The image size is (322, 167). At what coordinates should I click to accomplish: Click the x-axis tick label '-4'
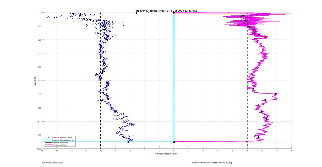click(x=145, y=151)
